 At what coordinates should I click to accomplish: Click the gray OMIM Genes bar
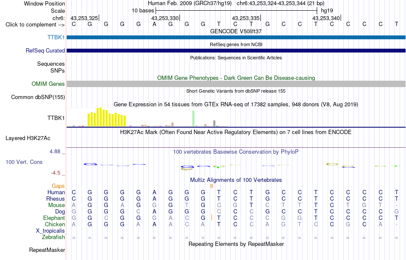[x=236, y=84]
